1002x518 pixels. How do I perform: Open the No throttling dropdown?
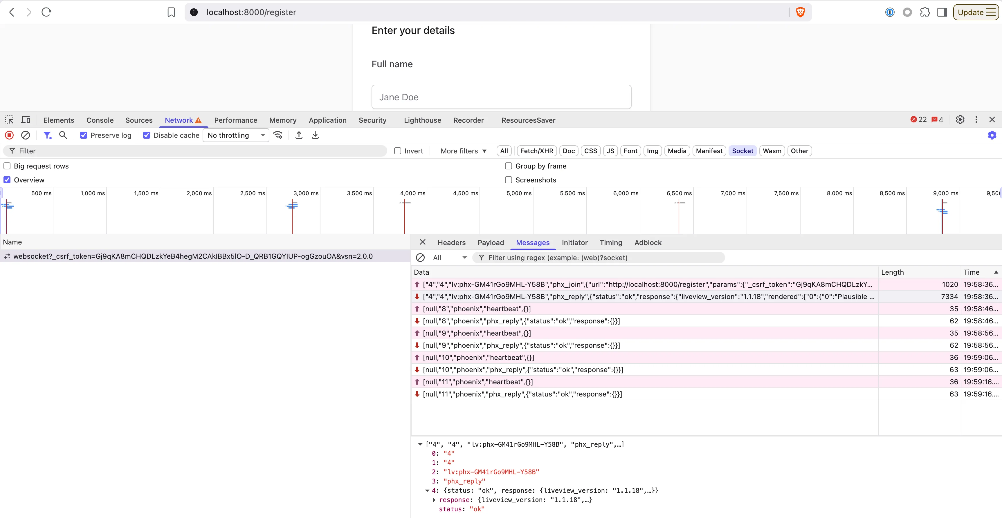coord(236,135)
